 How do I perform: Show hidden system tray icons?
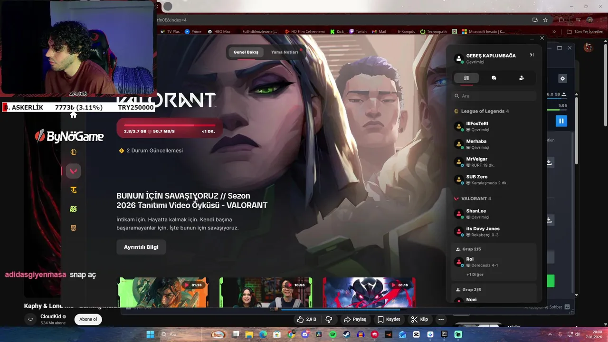[550, 334]
